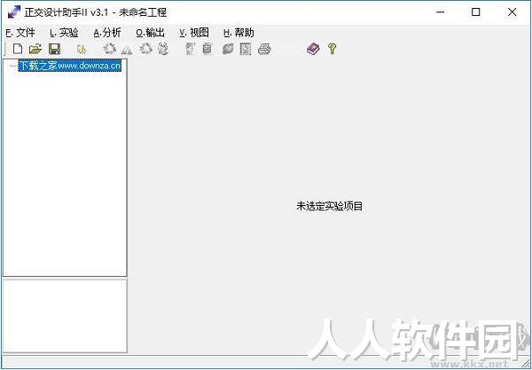The height and width of the screenshot is (370, 532).
Task: Click the printer icon in the toolbar
Action: coord(264,50)
